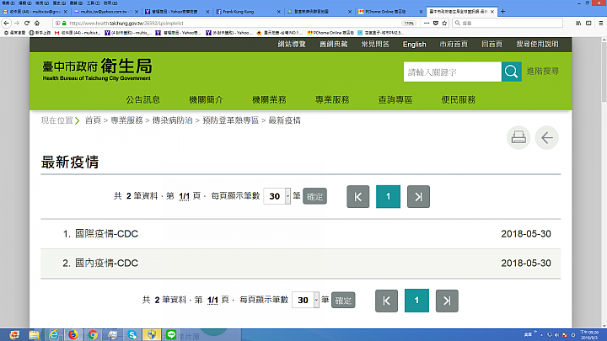This screenshot has height=341, width=607.
Task: Open the page actions three-dot menu
Action: (427, 24)
